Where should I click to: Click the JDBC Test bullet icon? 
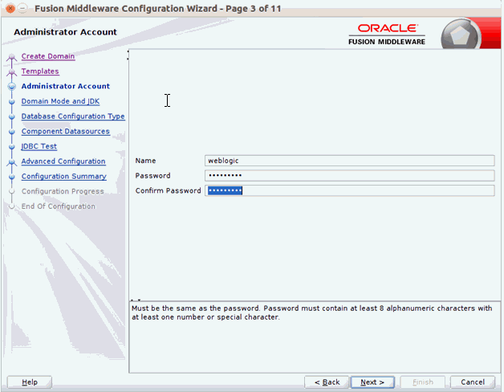[x=12, y=147]
